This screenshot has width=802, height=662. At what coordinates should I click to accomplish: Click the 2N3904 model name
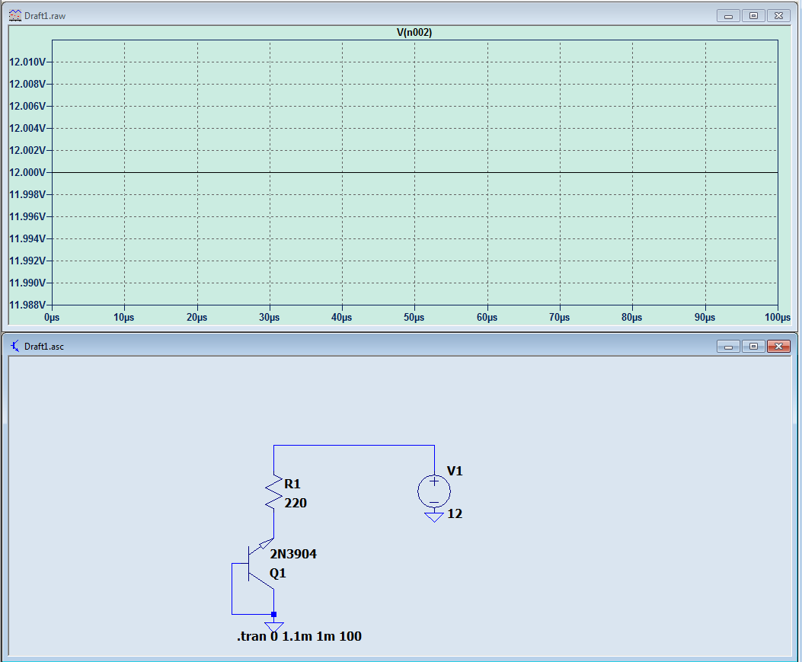[x=293, y=554]
